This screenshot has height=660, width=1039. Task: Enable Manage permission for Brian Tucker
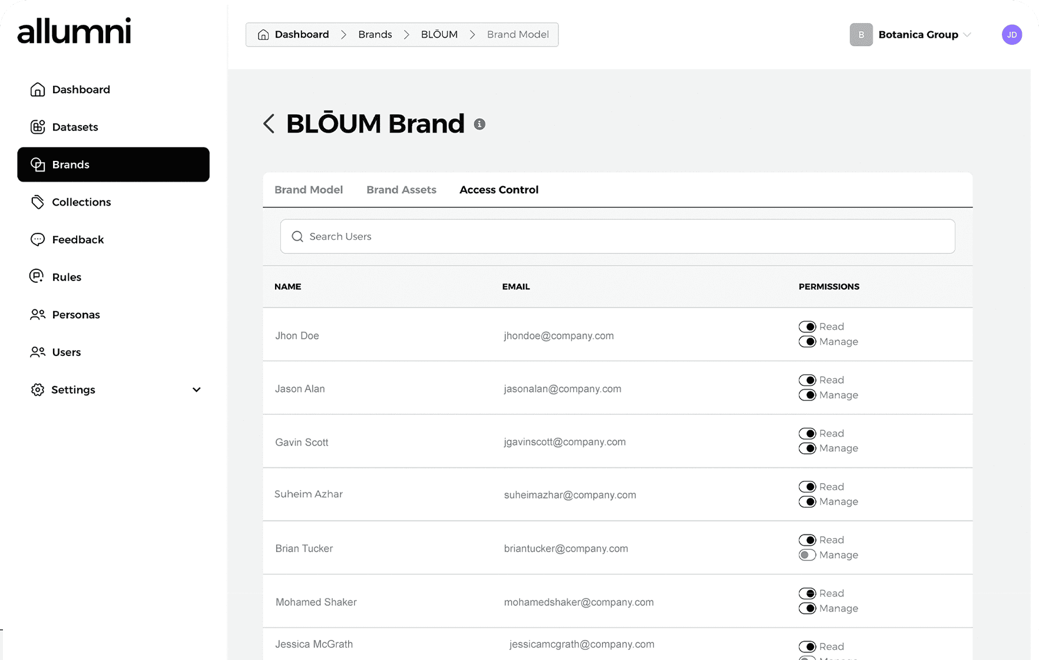807,555
